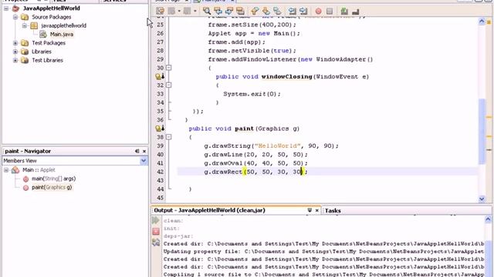Click the editor vertical scrollbar thumb
Image resolution: width=494 pixels, height=277 pixels.
(482, 132)
